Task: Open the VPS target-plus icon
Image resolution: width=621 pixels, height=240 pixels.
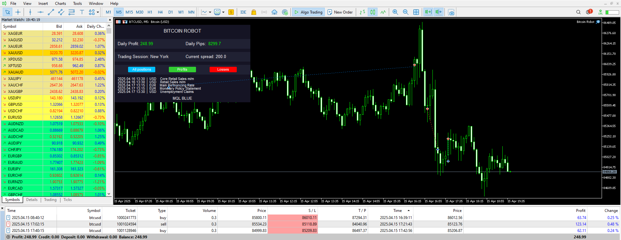Action: tap(285, 12)
